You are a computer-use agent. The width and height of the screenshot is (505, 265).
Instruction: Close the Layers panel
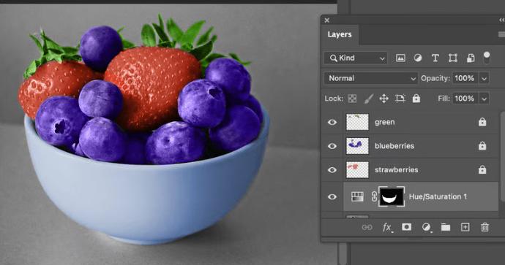(x=327, y=20)
